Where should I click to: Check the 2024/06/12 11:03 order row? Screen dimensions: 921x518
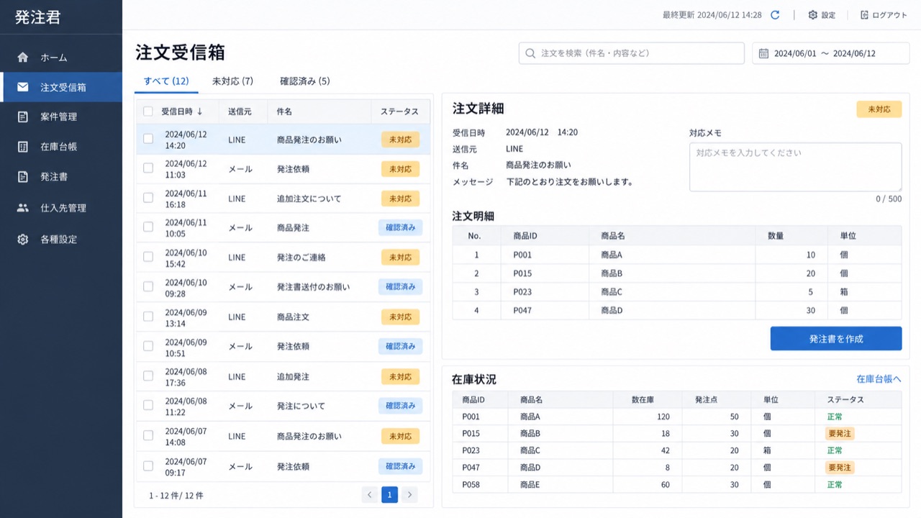point(148,168)
